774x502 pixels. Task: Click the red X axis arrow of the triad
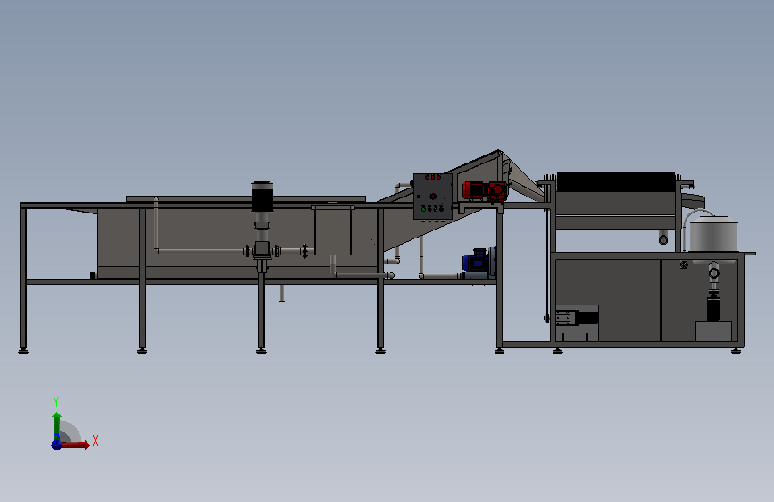coord(75,445)
